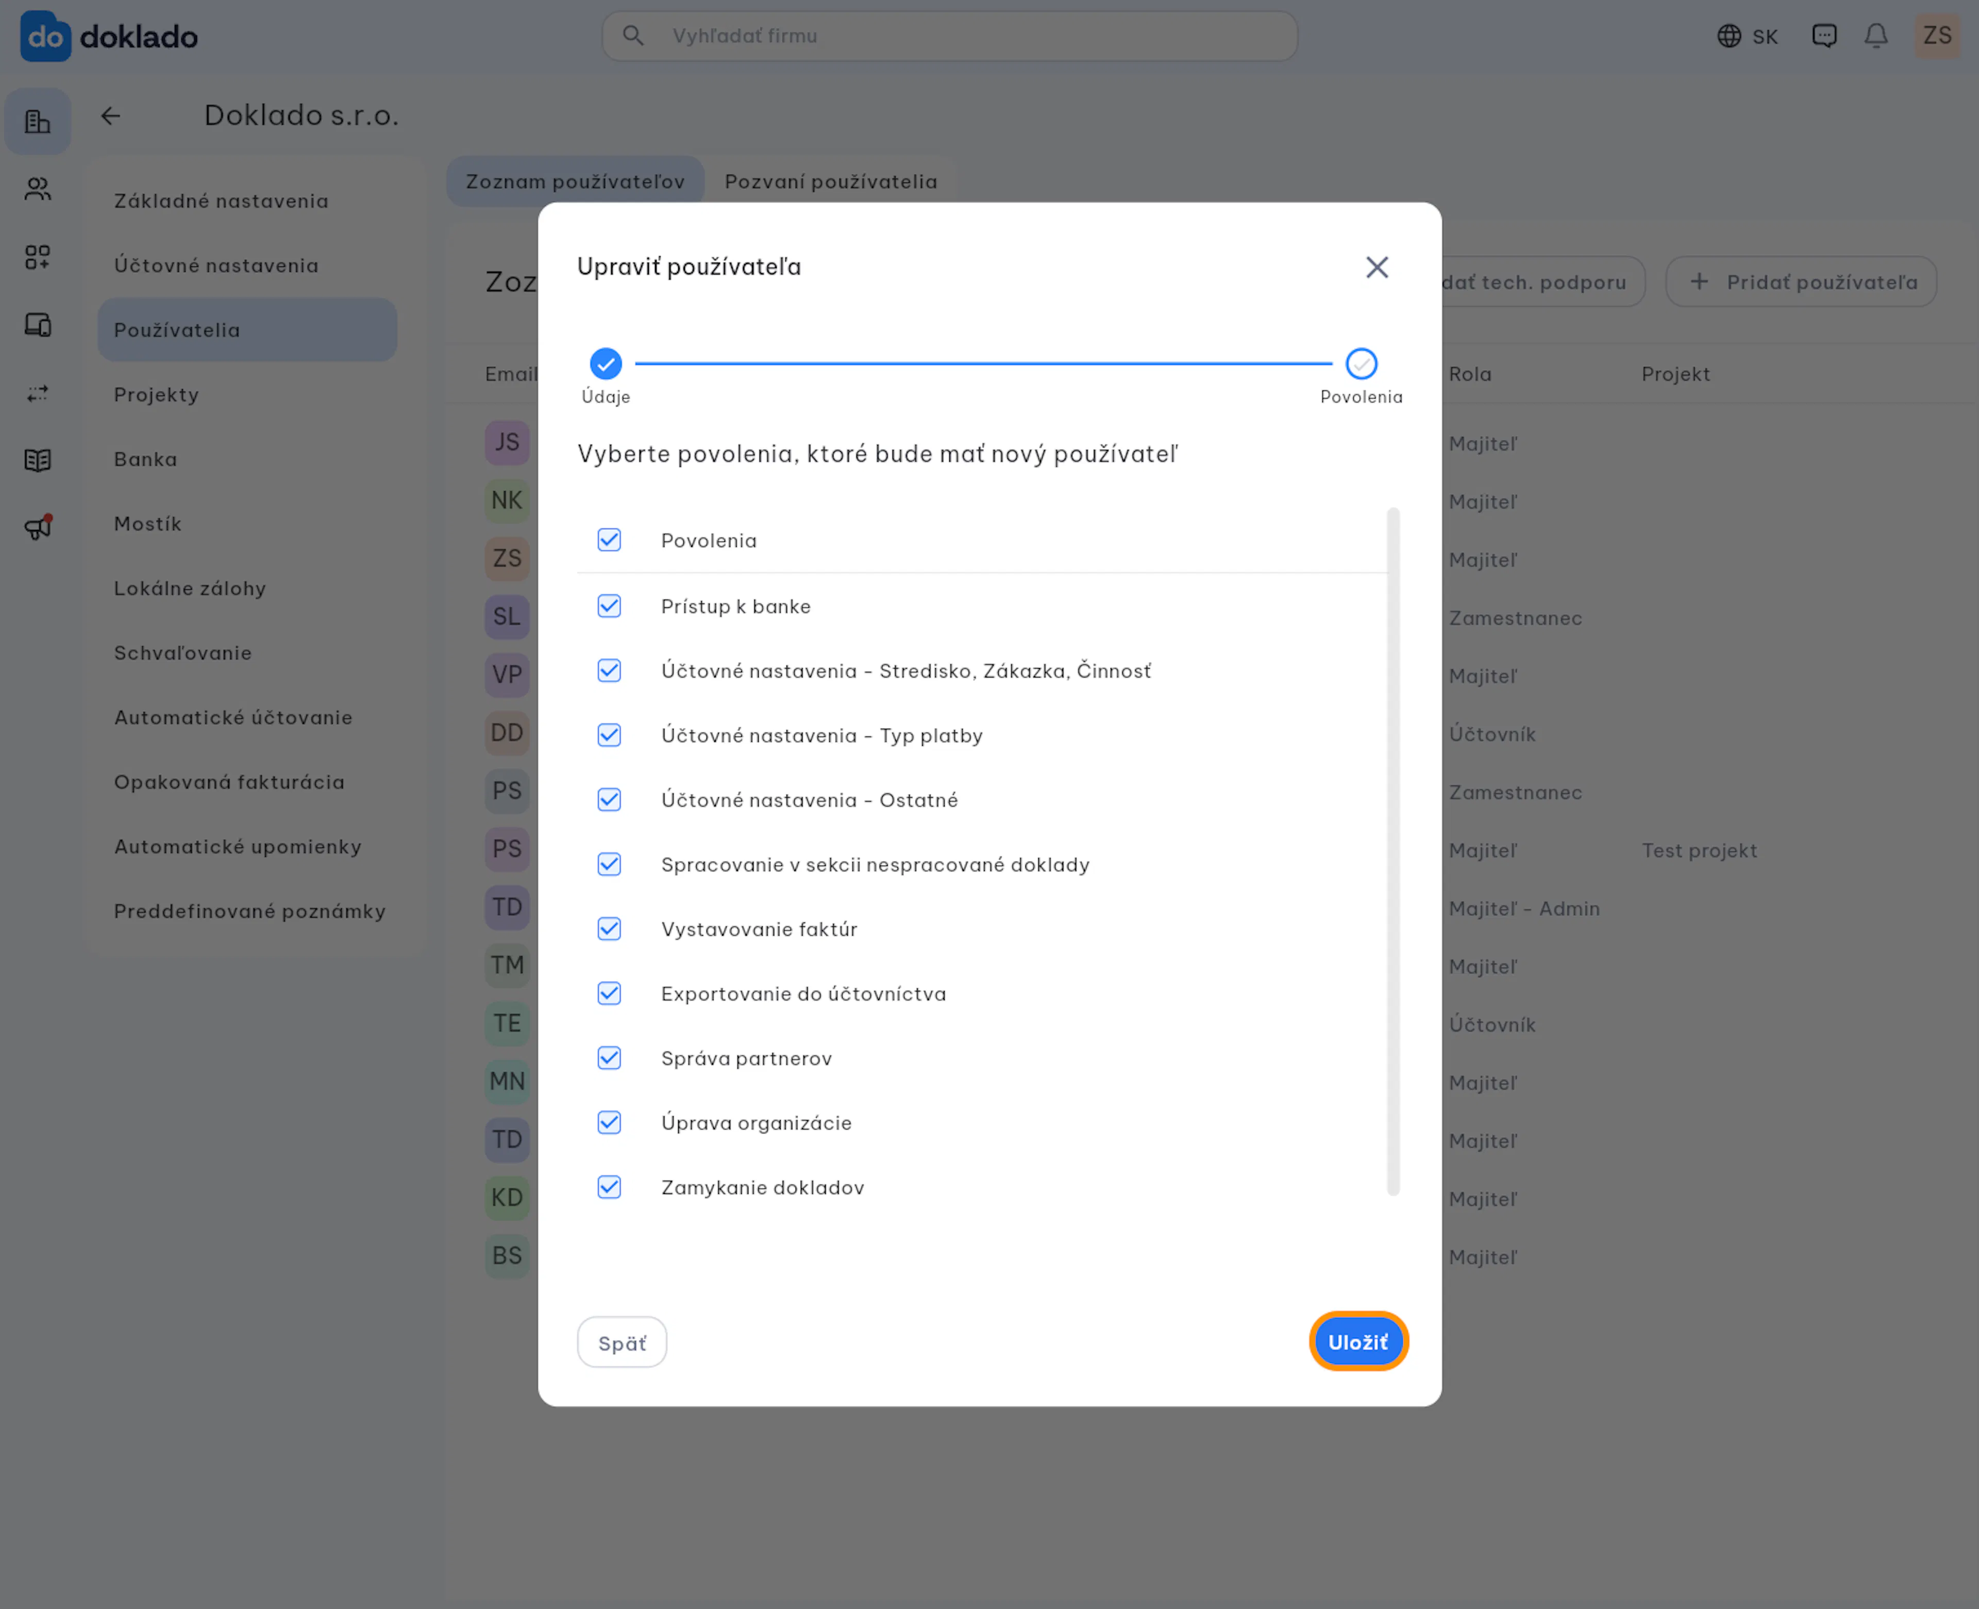1979x1609 pixels.
Task: Click the VP user avatar
Action: point(507,675)
